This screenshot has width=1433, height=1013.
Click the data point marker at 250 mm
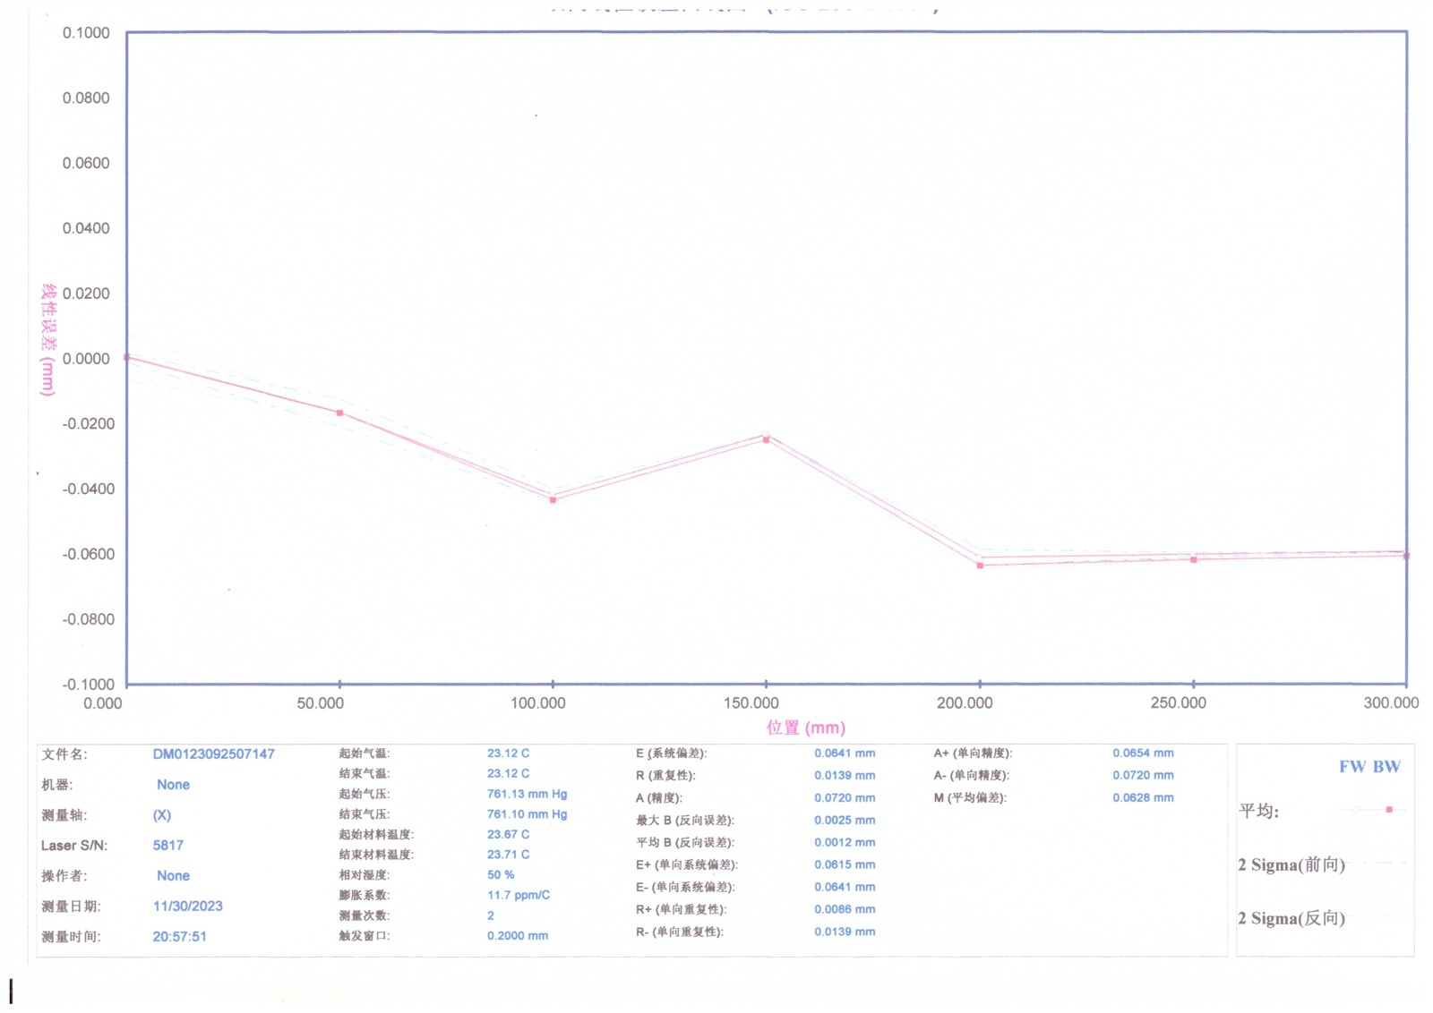pyautogui.click(x=1193, y=559)
